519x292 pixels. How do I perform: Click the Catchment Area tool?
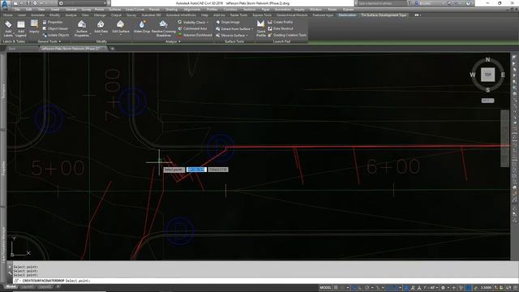click(192, 28)
